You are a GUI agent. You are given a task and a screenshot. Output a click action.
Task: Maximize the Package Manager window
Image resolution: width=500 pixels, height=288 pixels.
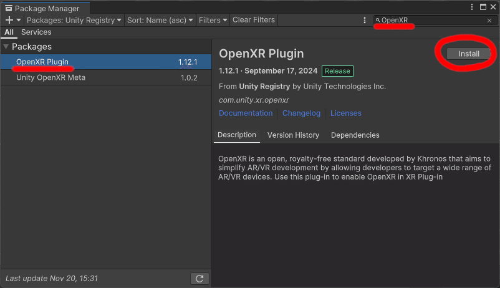[483, 7]
